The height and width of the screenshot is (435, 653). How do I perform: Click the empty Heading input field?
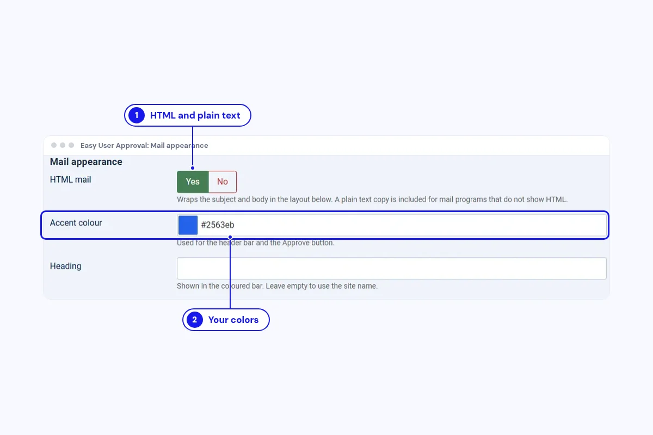click(x=392, y=269)
